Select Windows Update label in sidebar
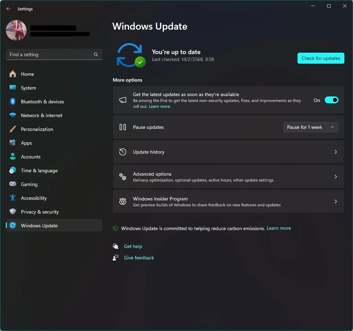Viewport: 353px width, 331px height. [39, 226]
